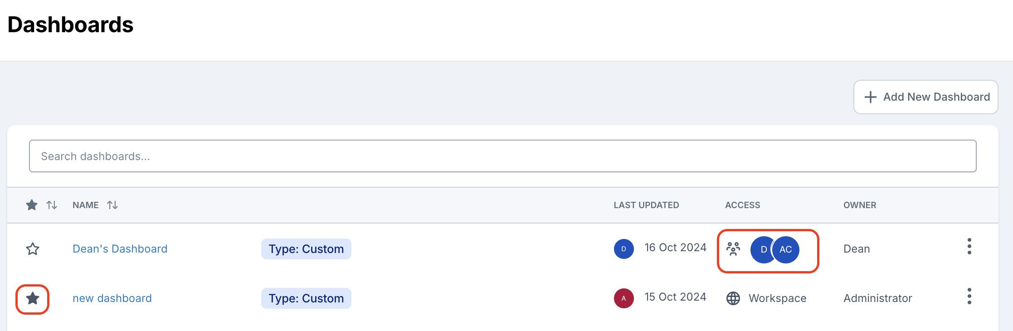The image size is (1013, 331).
Task: Sort dashboards by name arrows
Action: pos(112,205)
